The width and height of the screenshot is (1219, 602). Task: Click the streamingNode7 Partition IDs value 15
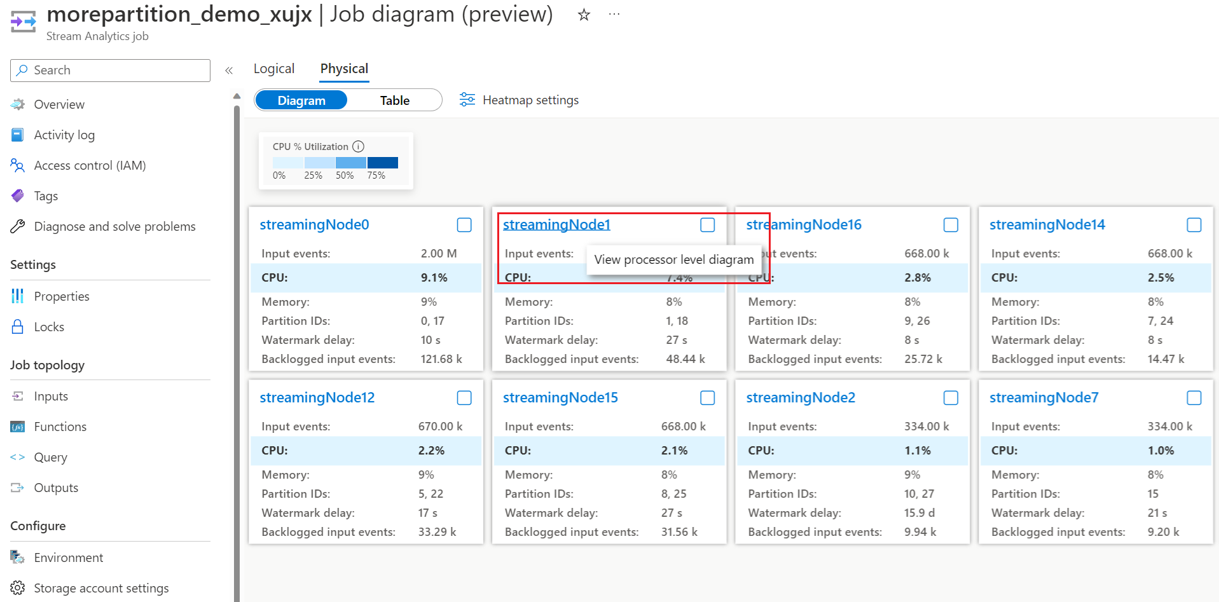tap(1153, 494)
